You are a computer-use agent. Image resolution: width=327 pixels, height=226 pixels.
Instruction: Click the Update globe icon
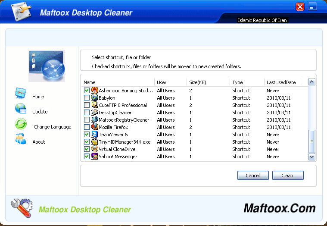(x=21, y=109)
